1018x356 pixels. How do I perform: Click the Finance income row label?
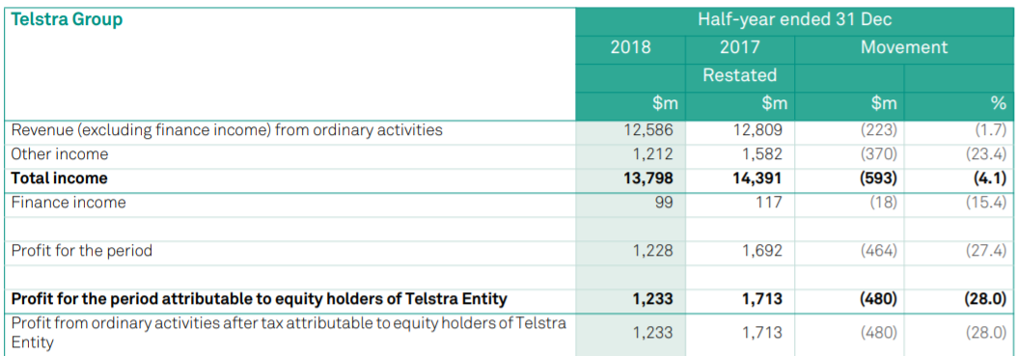[x=69, y=202]
